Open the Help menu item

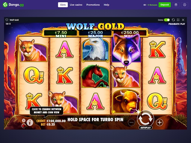106,5
